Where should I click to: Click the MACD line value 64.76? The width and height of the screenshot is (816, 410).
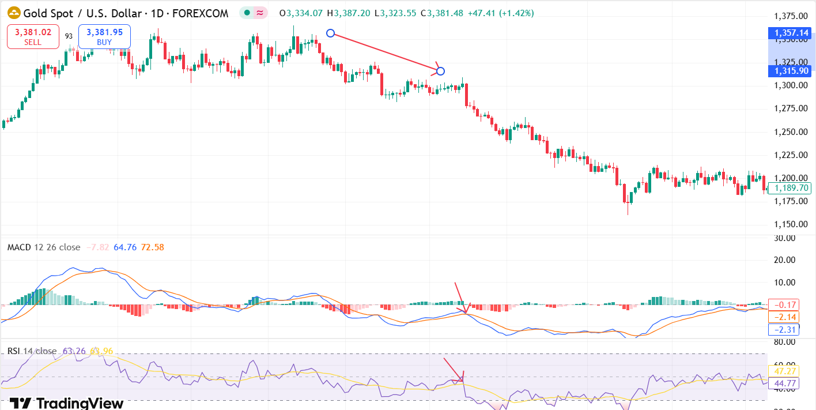pyautogui.click(x=125, y=247)
